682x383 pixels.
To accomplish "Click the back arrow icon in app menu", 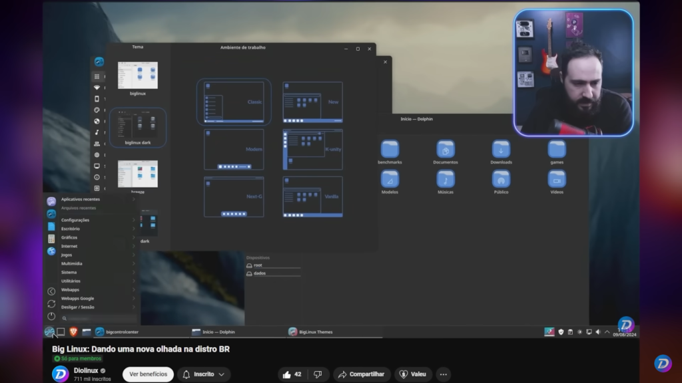I will (51, 291).
